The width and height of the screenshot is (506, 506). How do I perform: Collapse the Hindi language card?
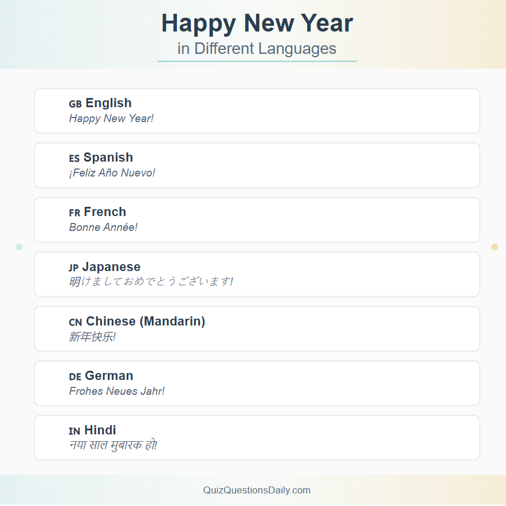(x=257, y=437)
